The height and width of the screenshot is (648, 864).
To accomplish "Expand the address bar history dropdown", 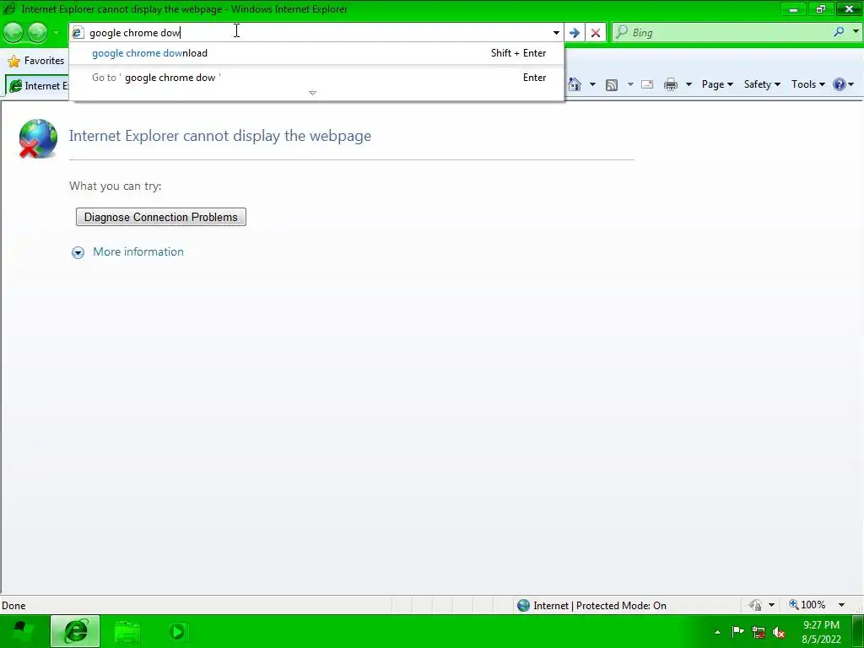I will [x=556, y=33].
